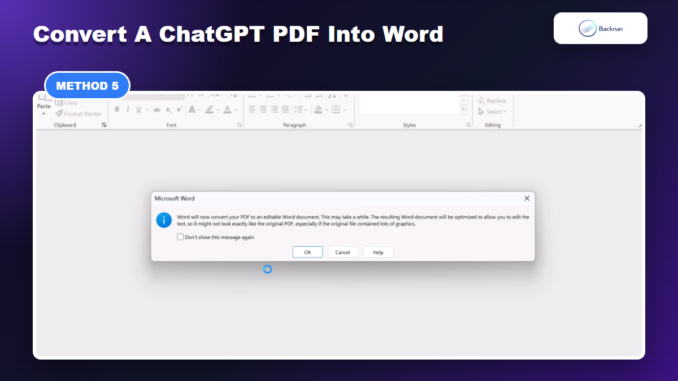Open the Select dropdown in Editing
The height and width of the screenshot is (381, 678).
(493, 112)
